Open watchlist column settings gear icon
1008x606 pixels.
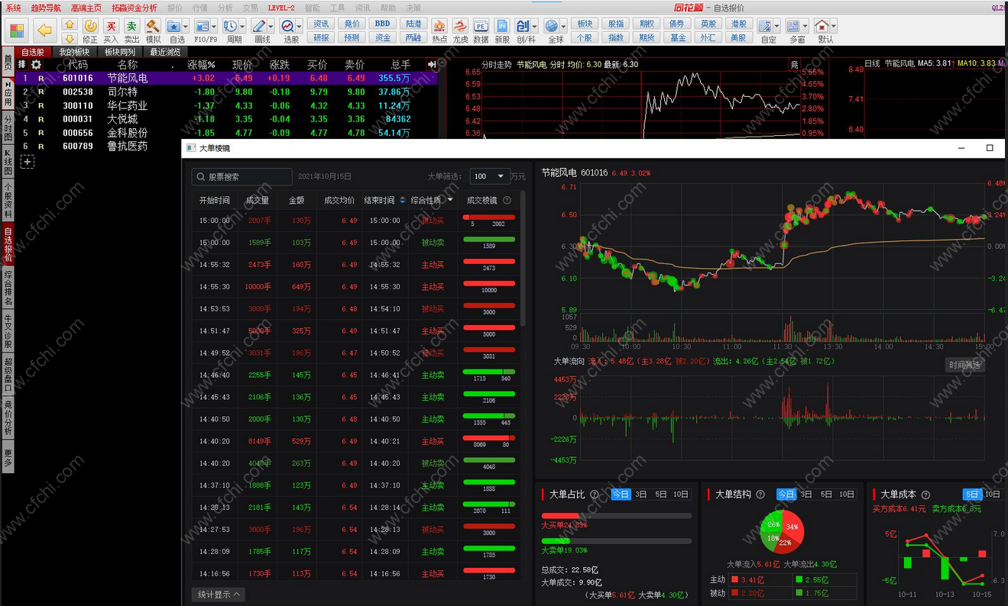click(x=35, y=65)
